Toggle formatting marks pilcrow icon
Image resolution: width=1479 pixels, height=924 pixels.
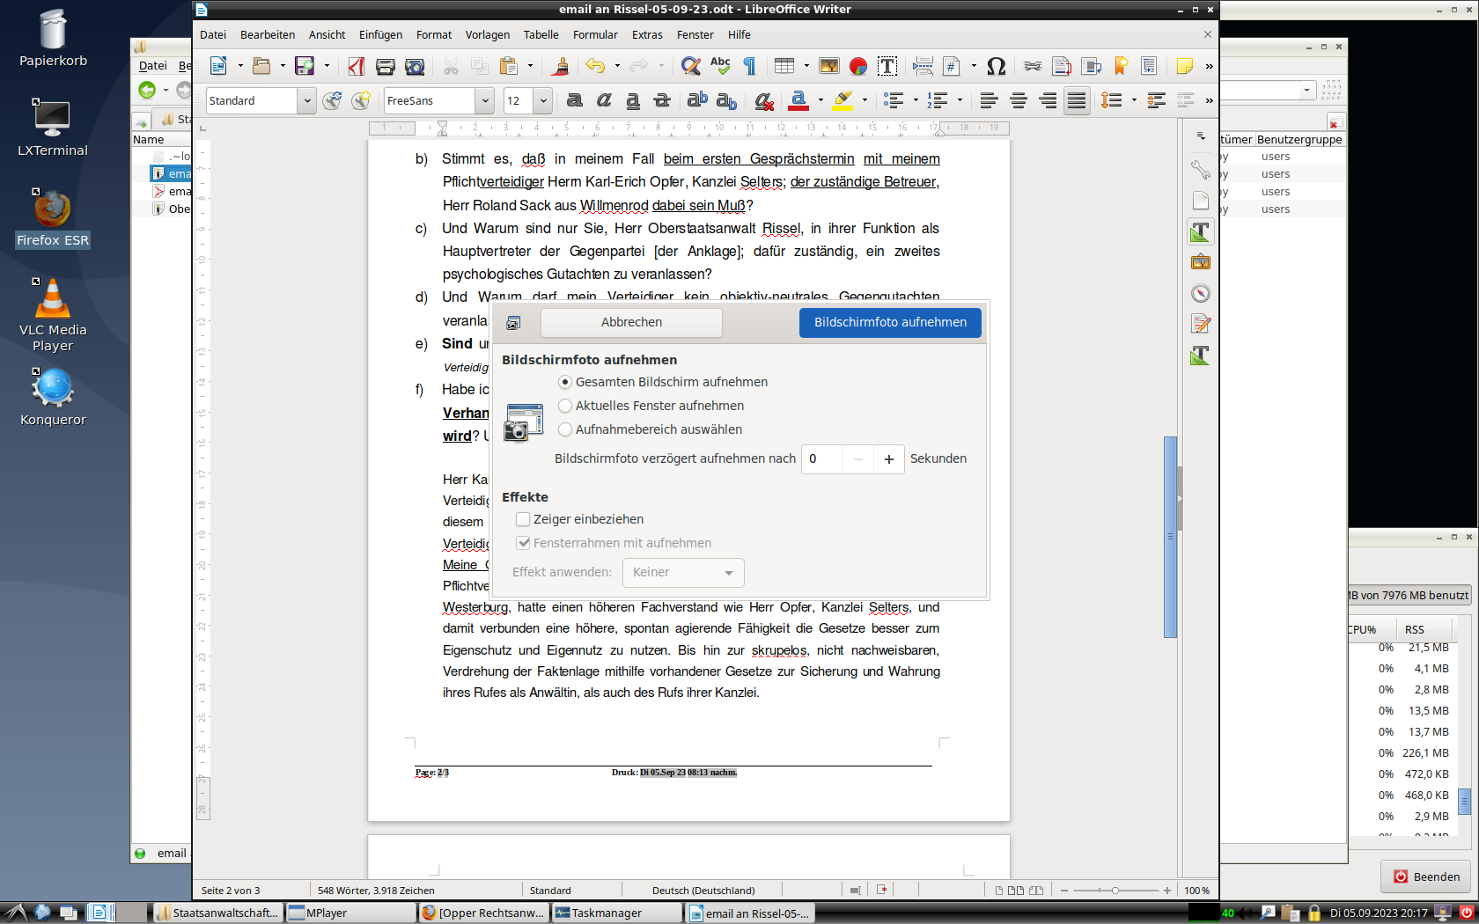click(x=750, y=66)
